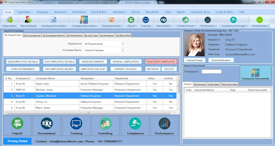The height and width of the screenshot is (146, 275).
Task: Select the Mario Gotze employee row
Action: click(x=90, y=108)
